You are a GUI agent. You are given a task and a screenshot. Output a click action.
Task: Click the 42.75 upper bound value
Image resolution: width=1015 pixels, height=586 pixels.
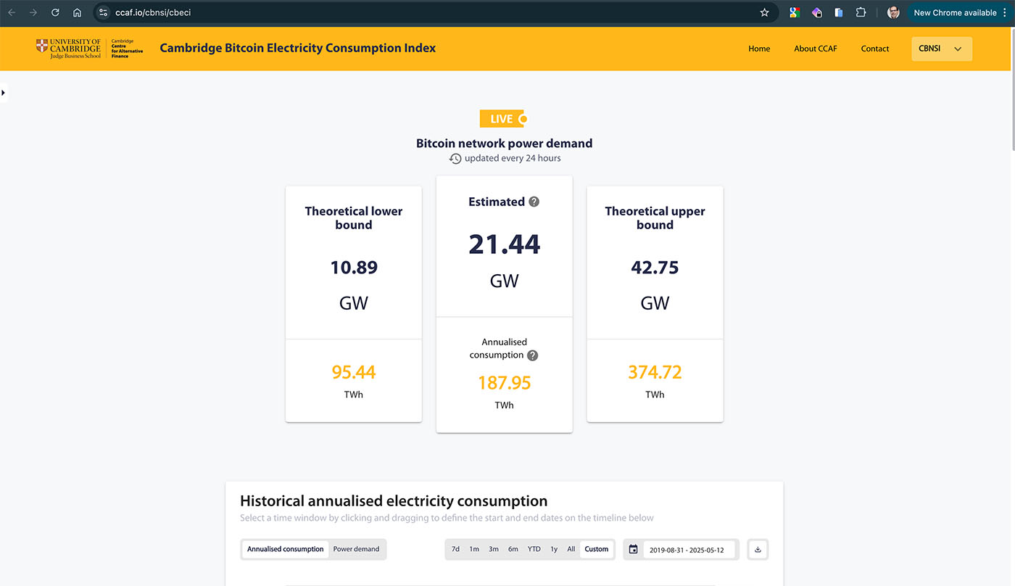(655, 268)
